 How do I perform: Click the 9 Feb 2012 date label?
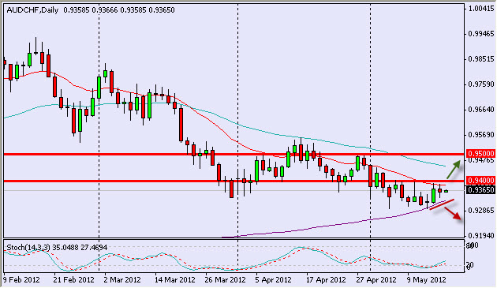click(21, 280)
